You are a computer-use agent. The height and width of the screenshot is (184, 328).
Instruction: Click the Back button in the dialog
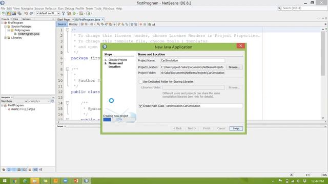tap(177, 128)
